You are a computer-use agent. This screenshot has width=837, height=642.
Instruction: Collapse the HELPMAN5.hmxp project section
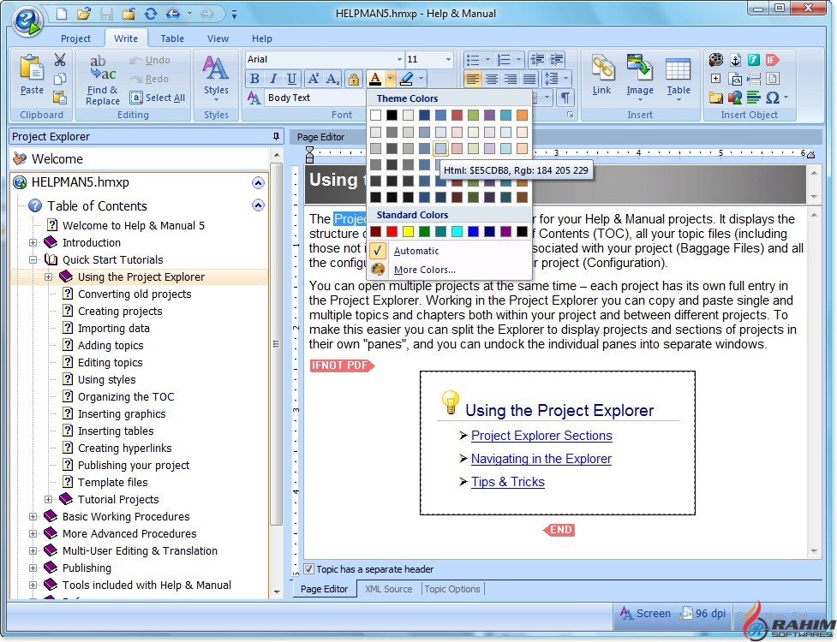point(258,183)
